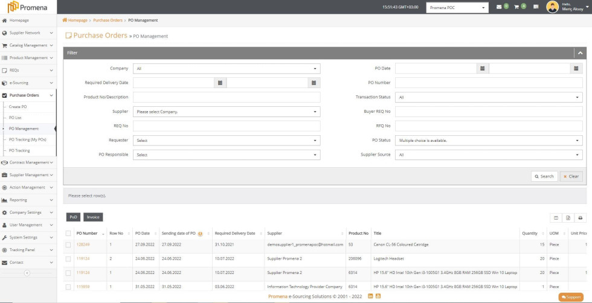Tick the checkbox for PO 128249
This screenshot has width=592, height=303.
point(68,244)
